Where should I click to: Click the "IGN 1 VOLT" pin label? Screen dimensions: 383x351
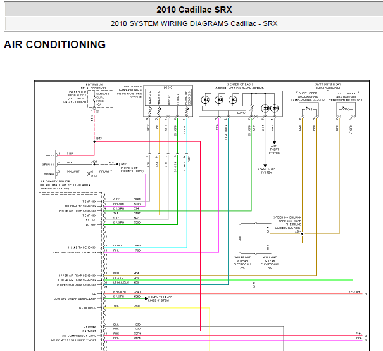tap(90, 331)
